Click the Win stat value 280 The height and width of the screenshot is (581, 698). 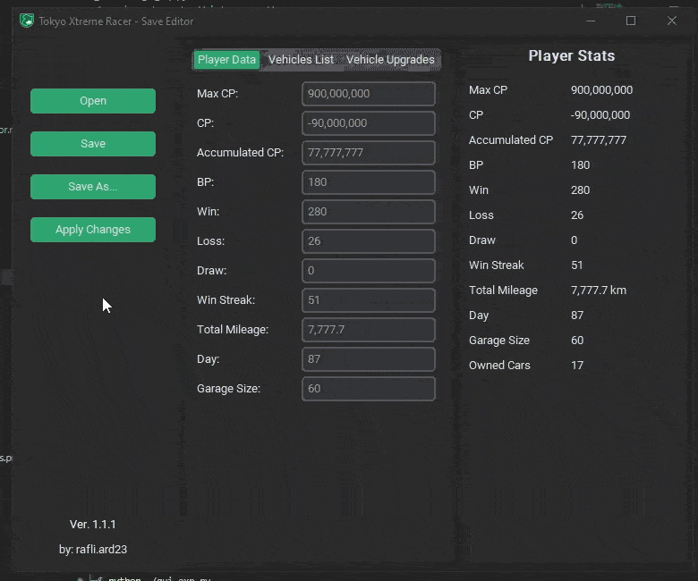[x=580, y=190]
